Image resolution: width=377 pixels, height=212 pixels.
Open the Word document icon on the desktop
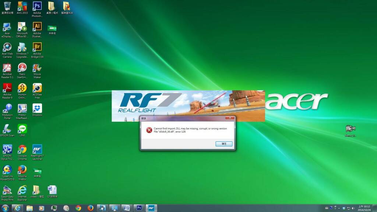coord(52,191)
